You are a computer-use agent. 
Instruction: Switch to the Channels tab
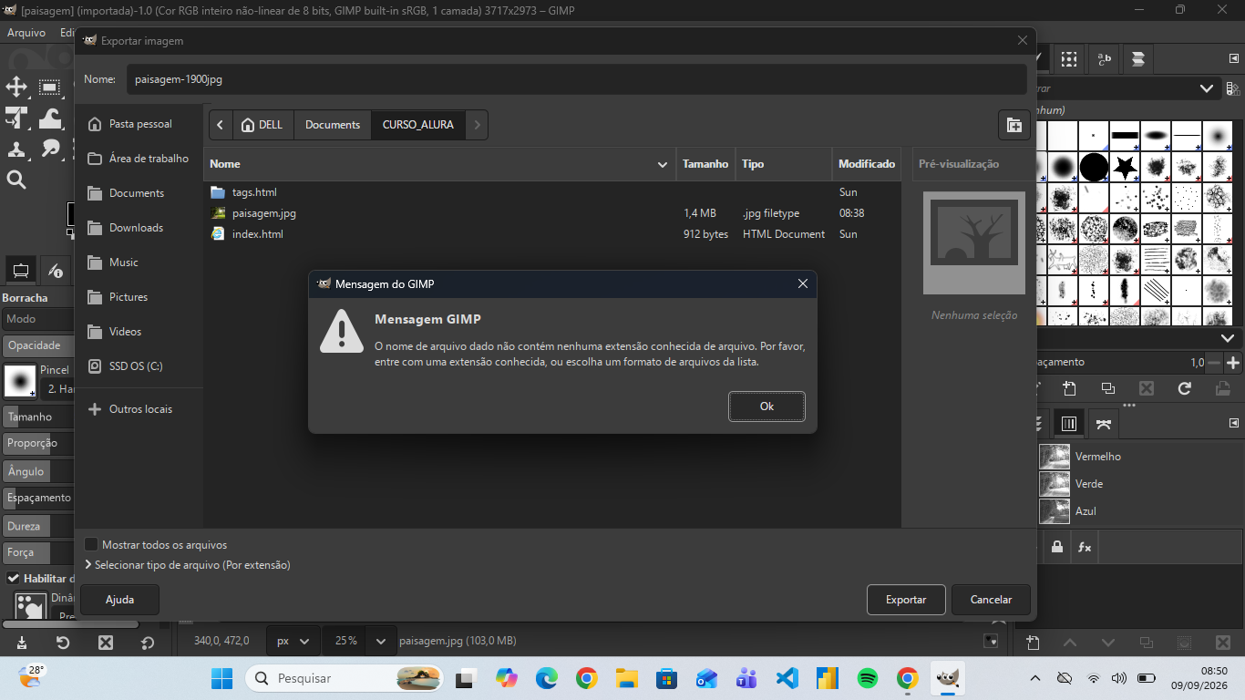(1069, 424)
